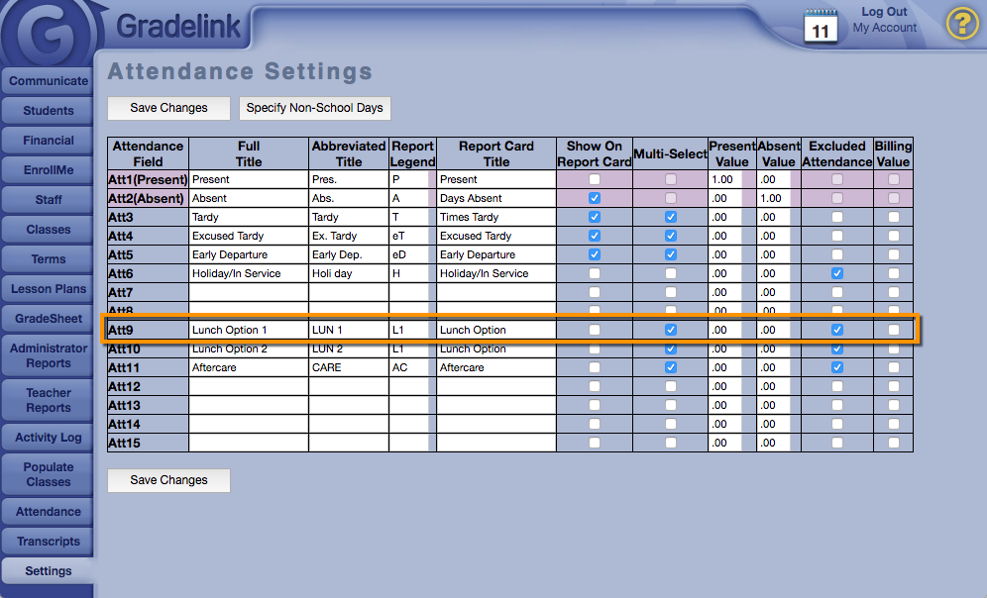Open help via the question mark icon
The height and width of the screenshot is (598, 987).
tap(961, 24)
